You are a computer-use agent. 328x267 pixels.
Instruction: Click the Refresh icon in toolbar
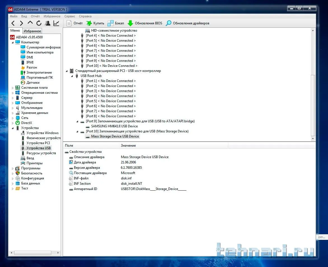pyautogui.click(x=39, y=23)
